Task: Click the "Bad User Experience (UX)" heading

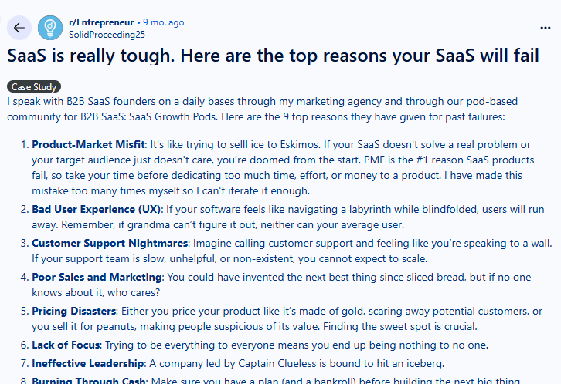Action: [96, 209]
